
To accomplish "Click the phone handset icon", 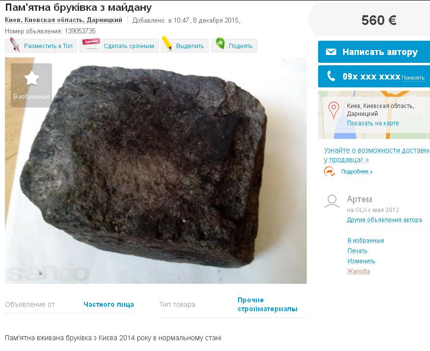I will pos(331,76).
